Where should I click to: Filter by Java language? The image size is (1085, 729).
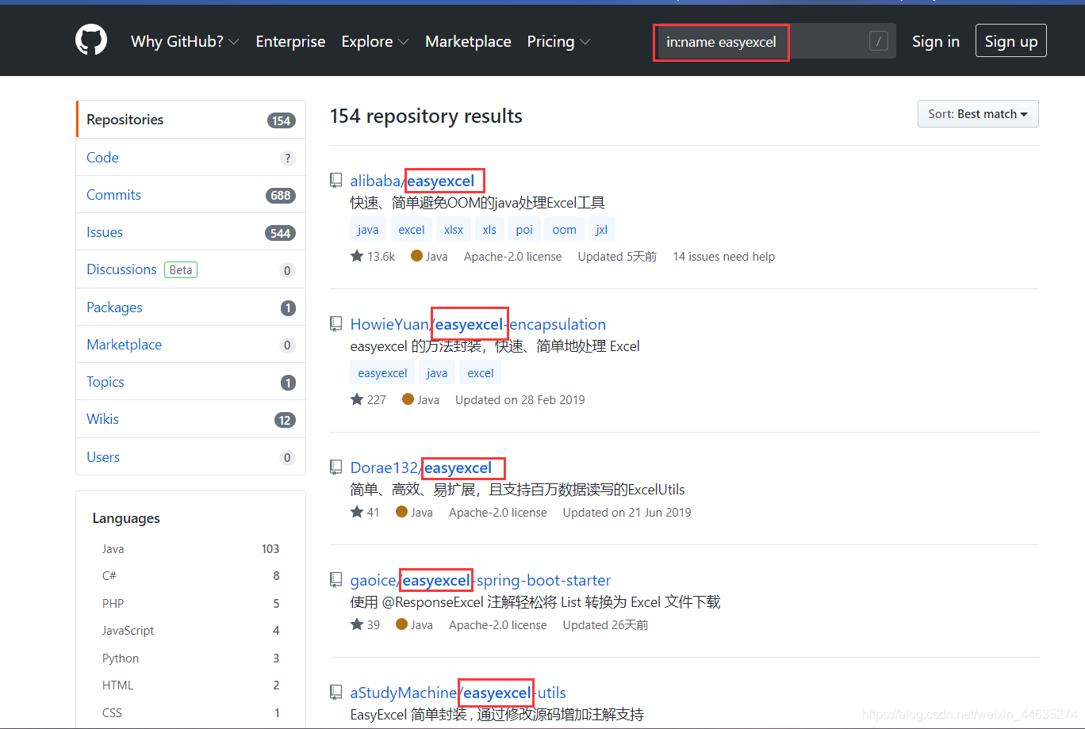pyautogui.click(x=190, y=548)
